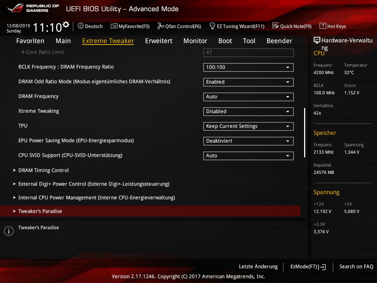Click Search on FAQ

point(356,267)
